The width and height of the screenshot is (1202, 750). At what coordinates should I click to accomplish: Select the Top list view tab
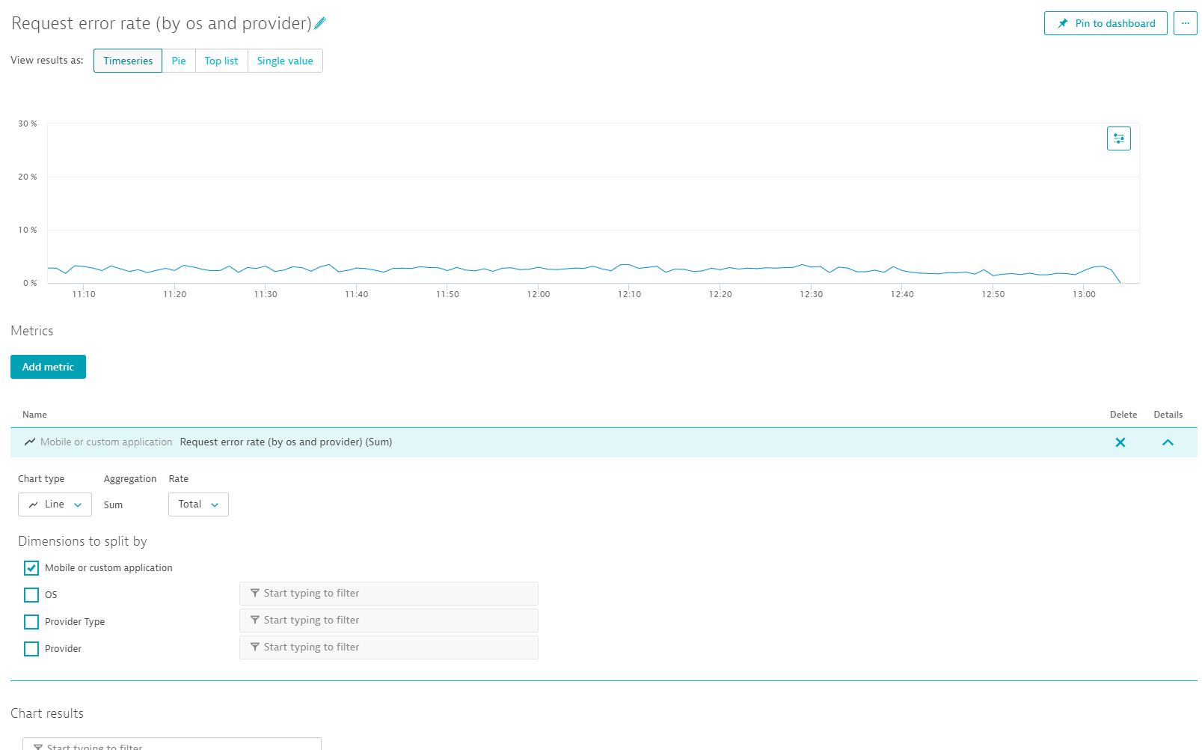coord(221,61)
